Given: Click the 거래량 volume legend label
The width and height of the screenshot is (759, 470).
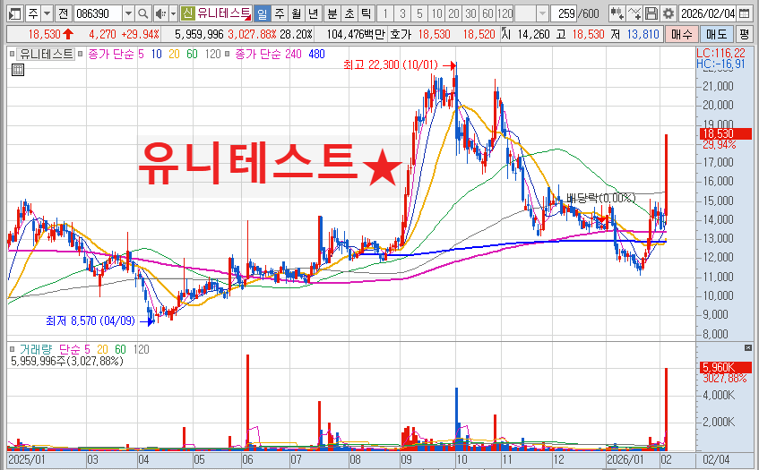Looking at the screenshot, I should (x=35, y=349).
